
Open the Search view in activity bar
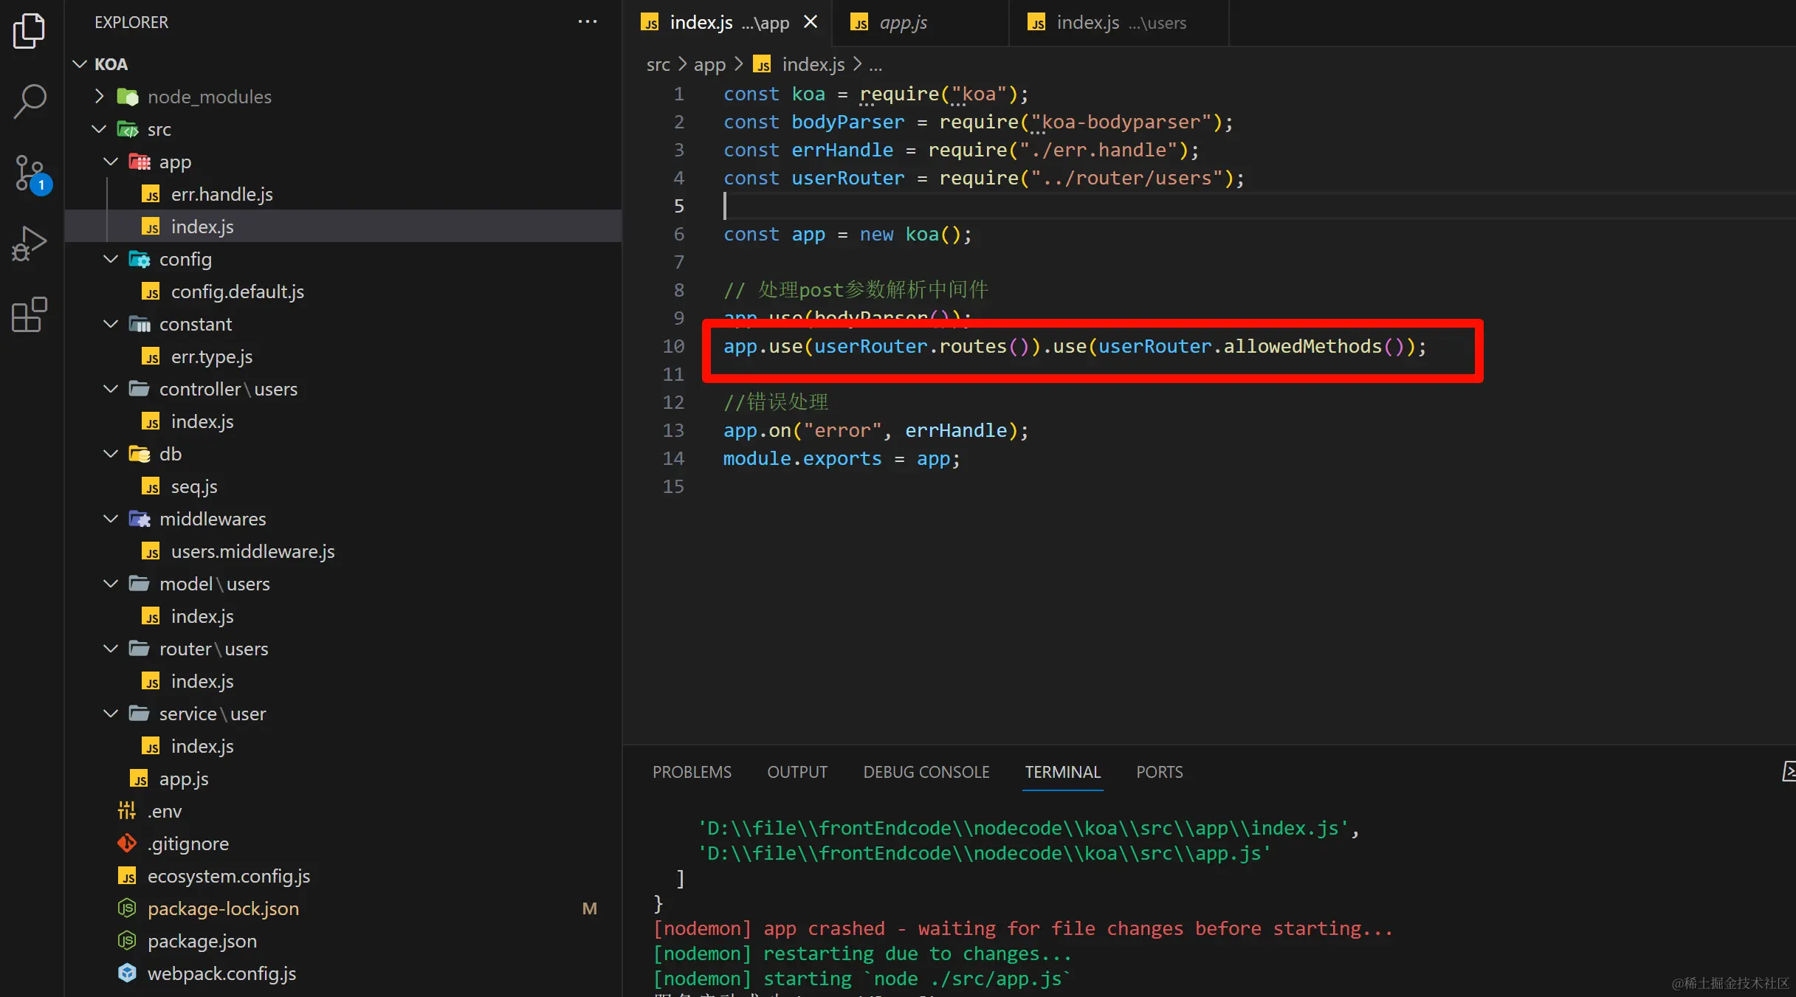[x=30, y=102]
